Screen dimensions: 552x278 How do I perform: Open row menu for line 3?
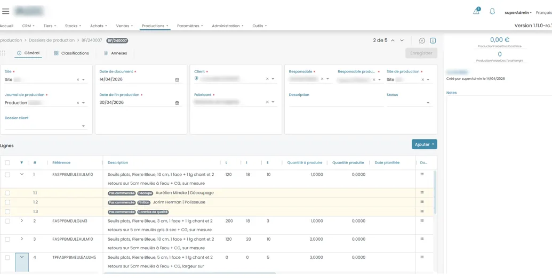coord(422,239)
